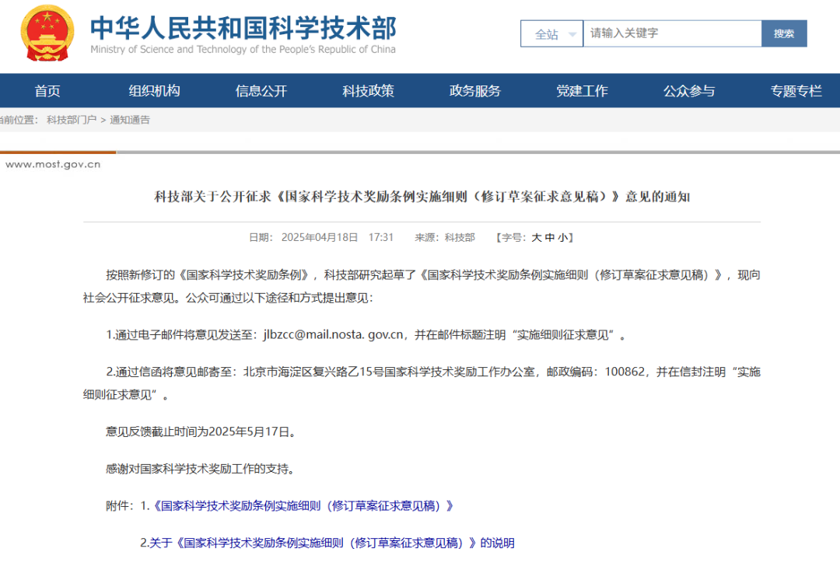Select the 专题专栏 menu item
Image resolution: width=840 pixels, height=566 pixels.
point(795,90)
